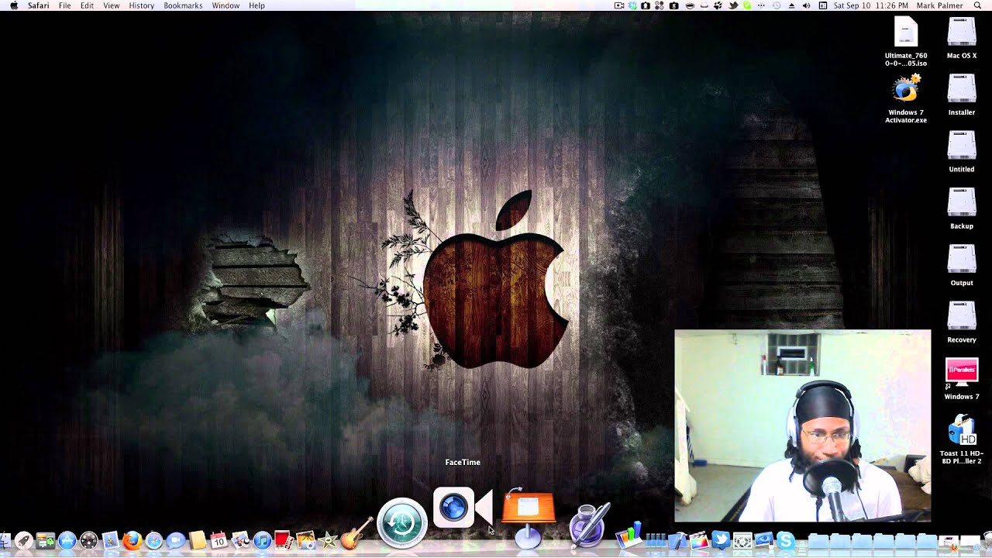The image size is (992, 558).
Task: Open Launchpad rocket icon in dock
Action: 23,540
